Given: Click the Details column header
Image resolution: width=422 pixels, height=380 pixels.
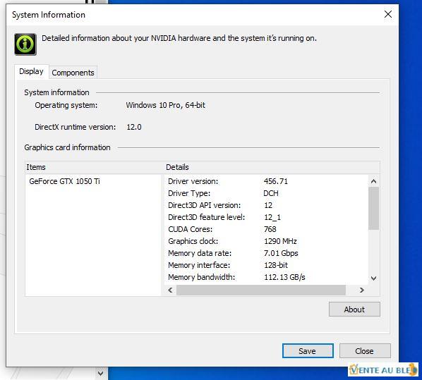Looking at the screenshot, I should pyautogui.click(x=272, y=167).
